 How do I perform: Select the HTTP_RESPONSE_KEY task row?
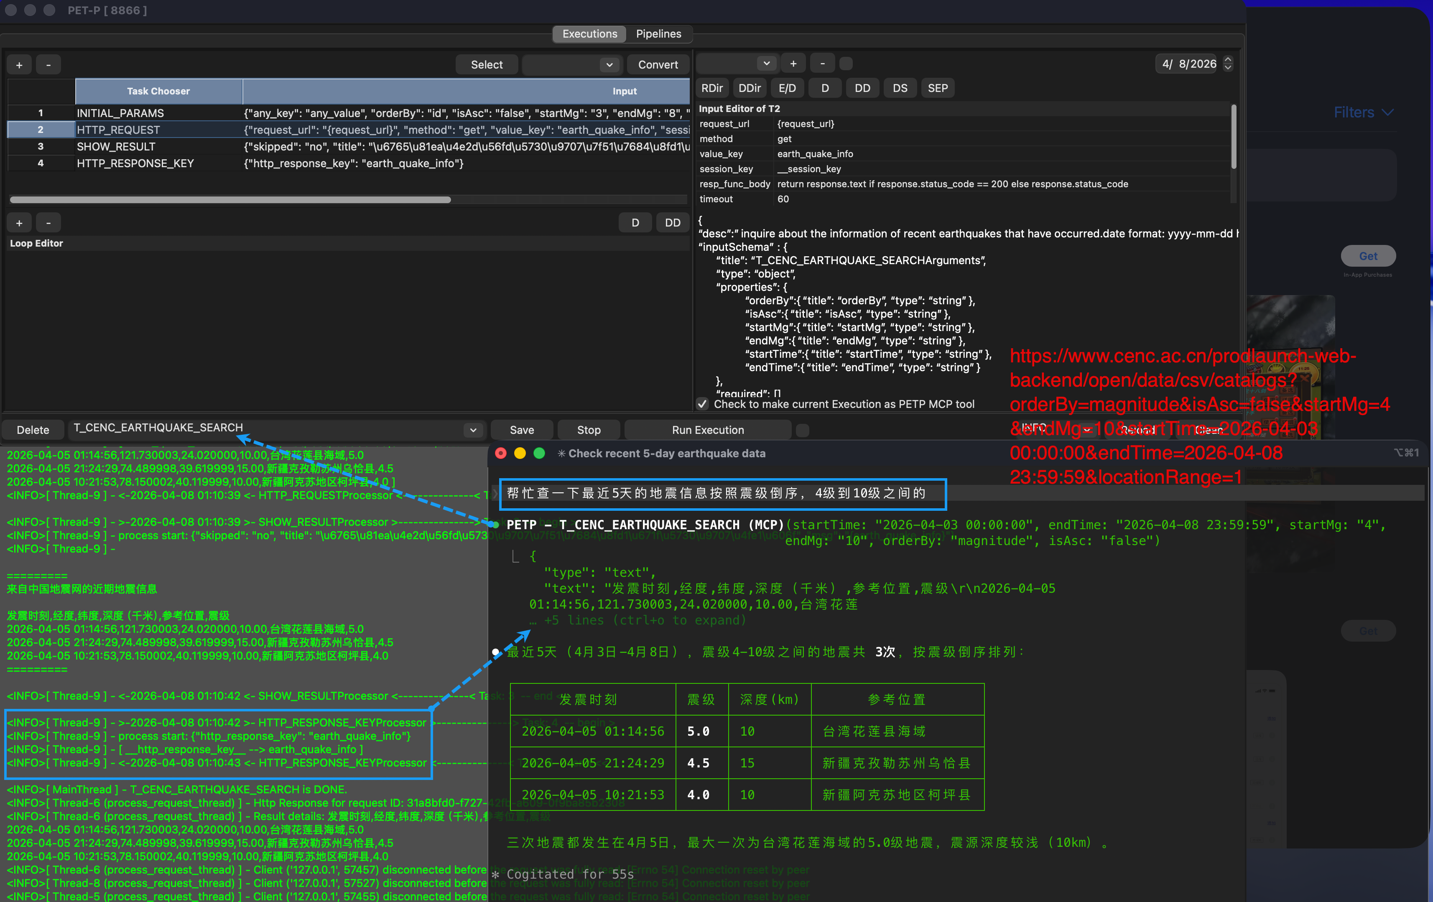pos(135,163)
